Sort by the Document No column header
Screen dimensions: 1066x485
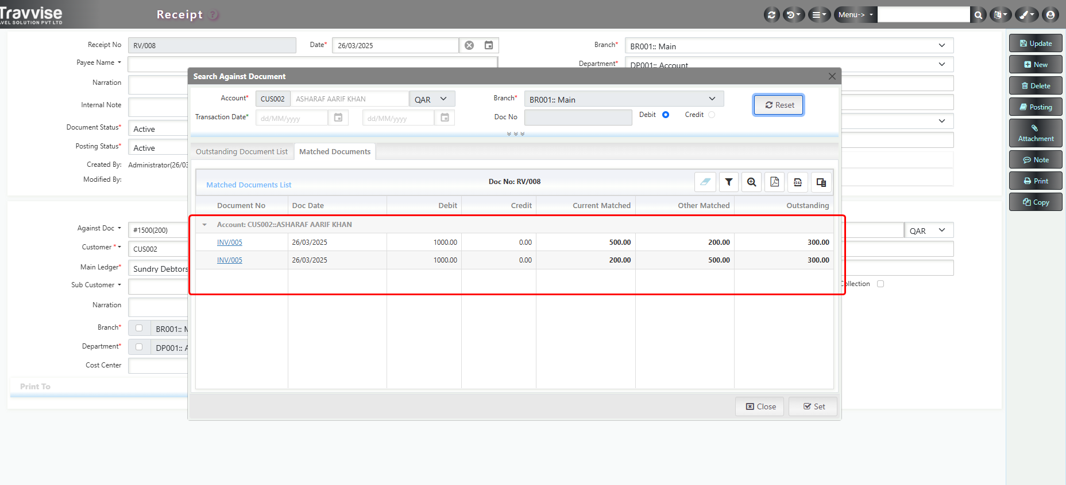tap(241, 205)
